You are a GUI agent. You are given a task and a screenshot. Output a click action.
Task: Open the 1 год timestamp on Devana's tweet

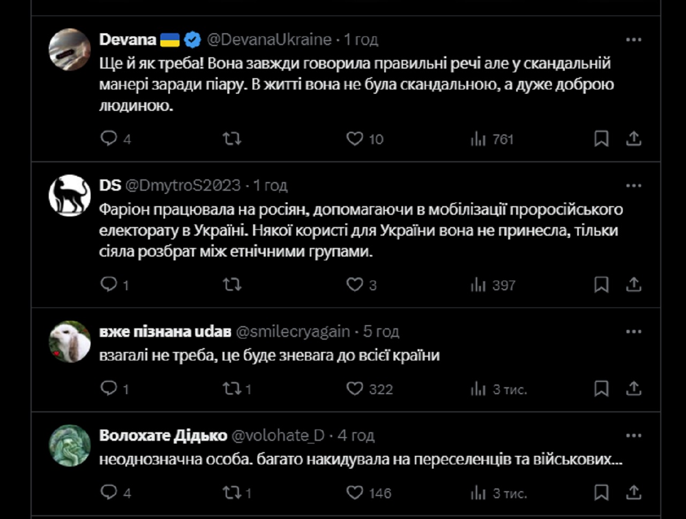coord(361,40)
